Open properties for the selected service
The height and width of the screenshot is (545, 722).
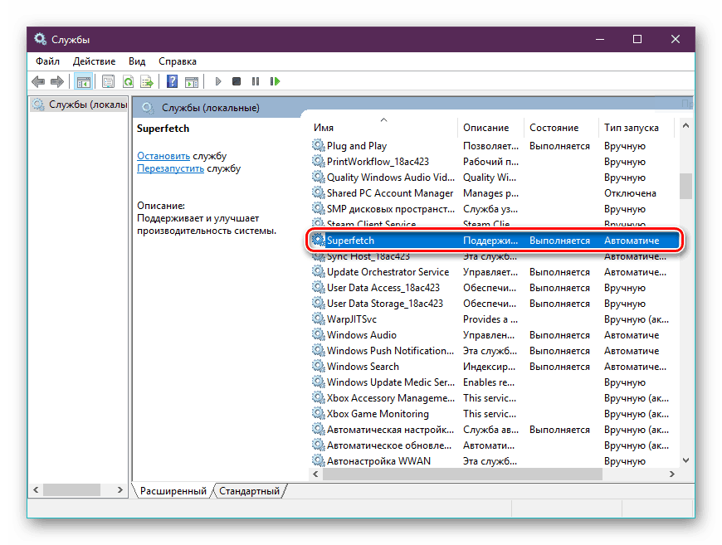point(109,81)
